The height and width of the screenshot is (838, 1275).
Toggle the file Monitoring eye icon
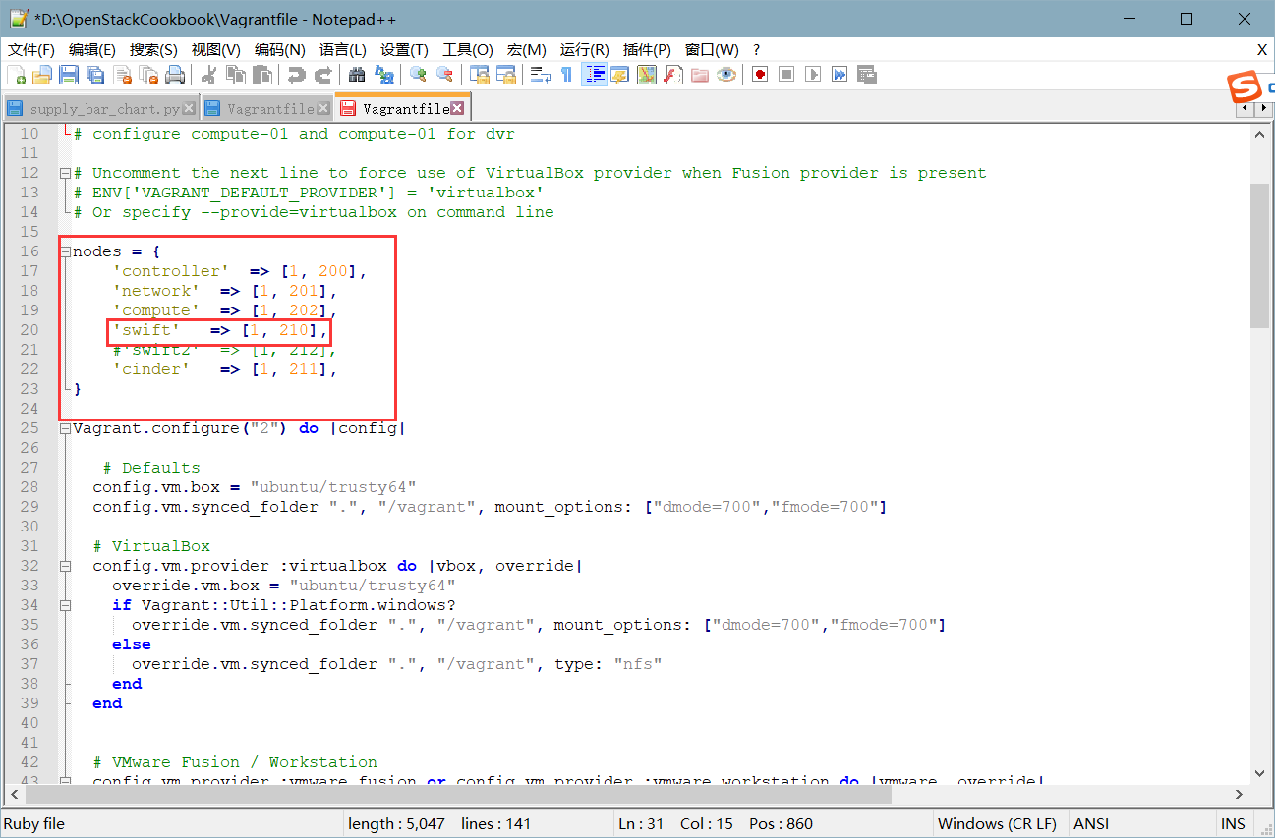tap(726, 75)
